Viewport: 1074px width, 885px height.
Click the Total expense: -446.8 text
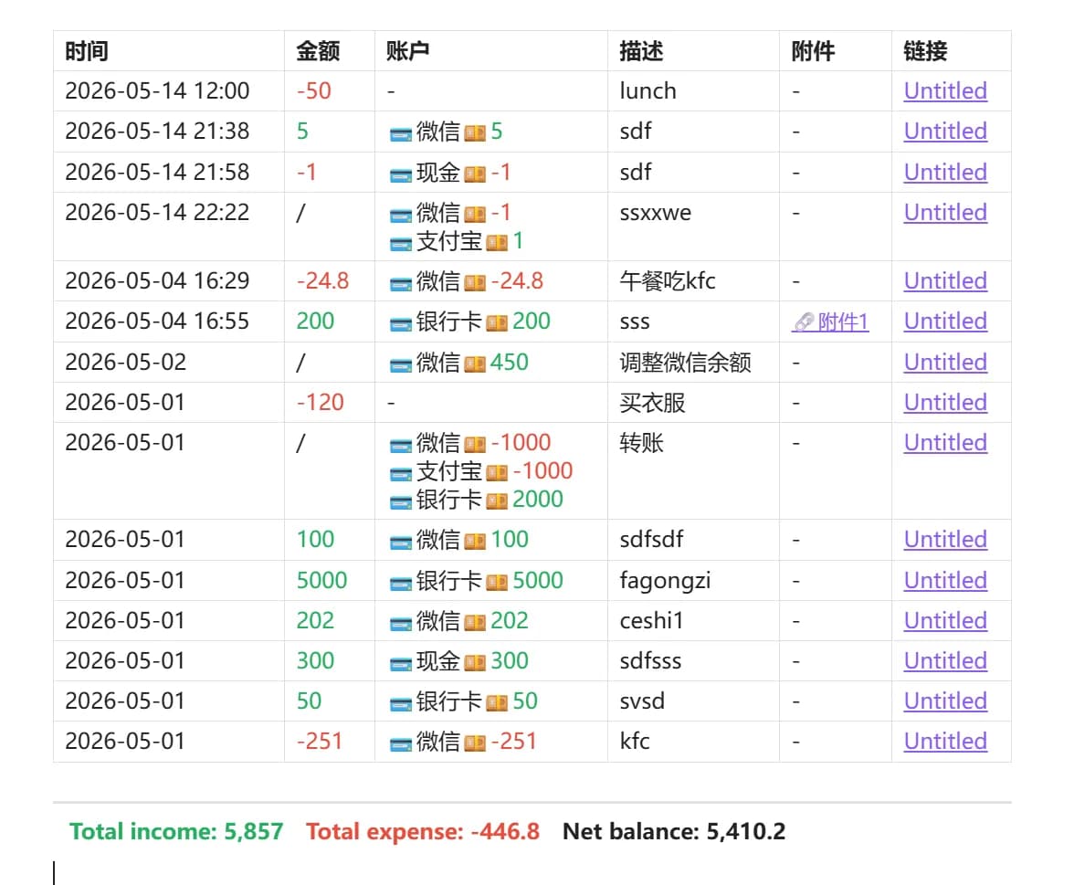(423, 831)
